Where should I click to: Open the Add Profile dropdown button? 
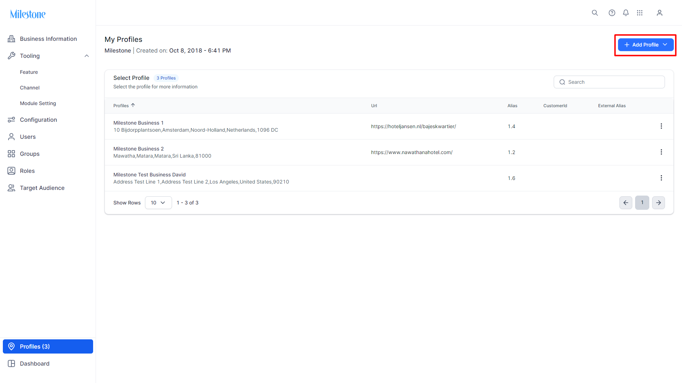pos(645,45)
